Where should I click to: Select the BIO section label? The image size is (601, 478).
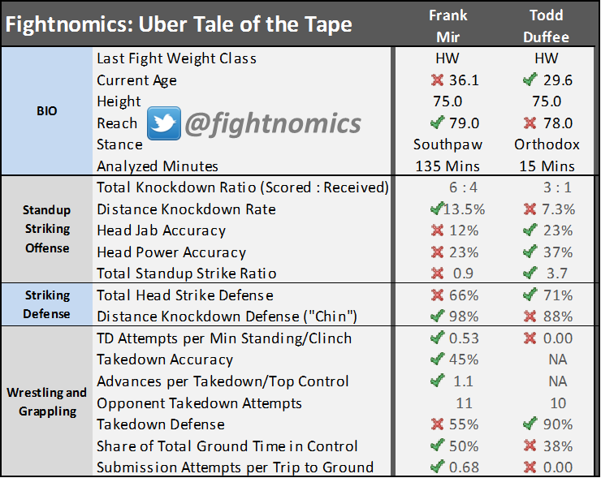[46, 112]
